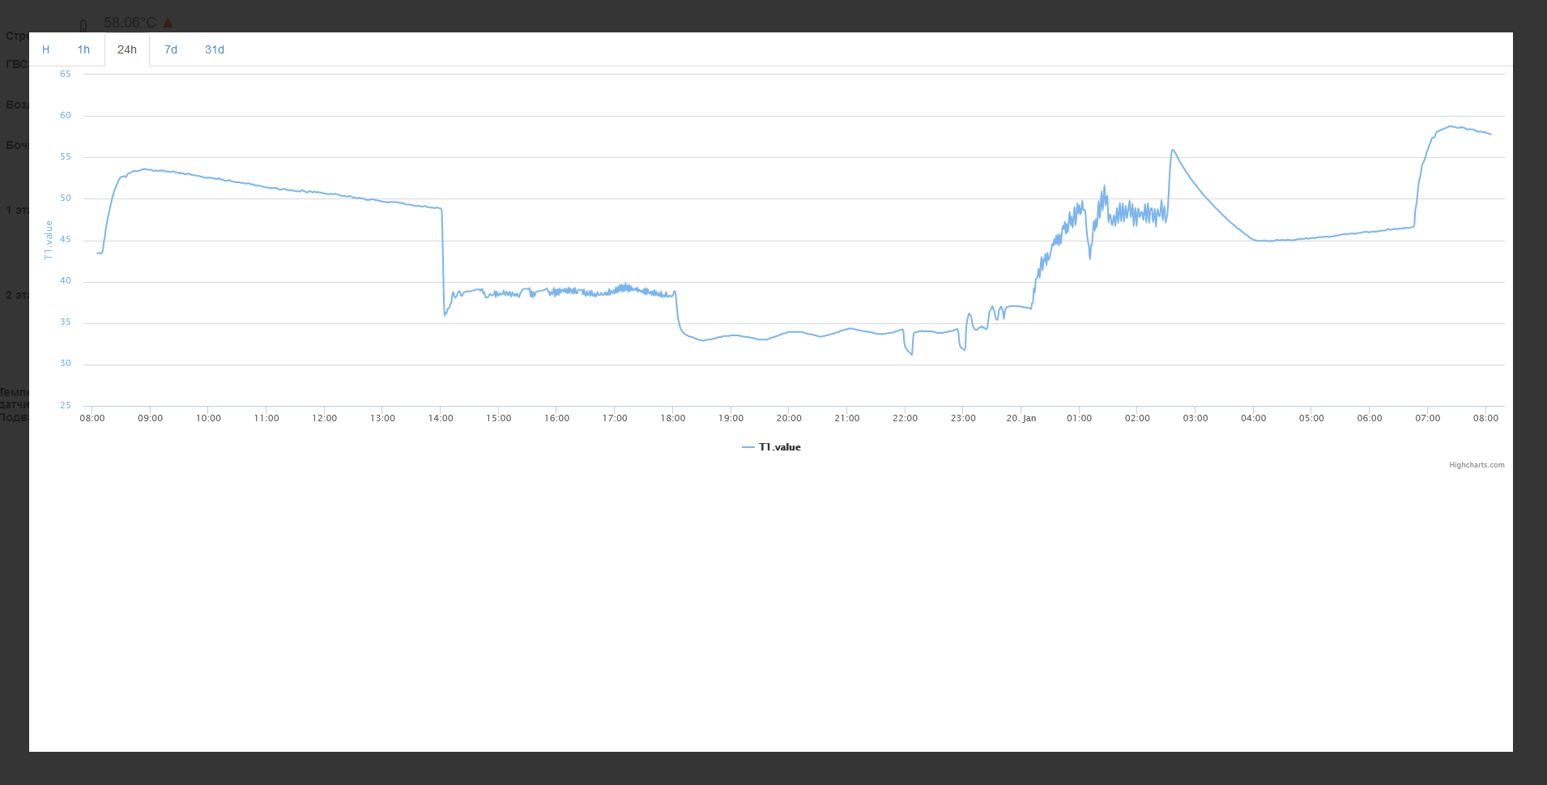Image resolution: width=1547 pixels, height=785 pixels.
Task: Toggle the T1.value series in the chart legend
Action: click(x=771, y=447)
